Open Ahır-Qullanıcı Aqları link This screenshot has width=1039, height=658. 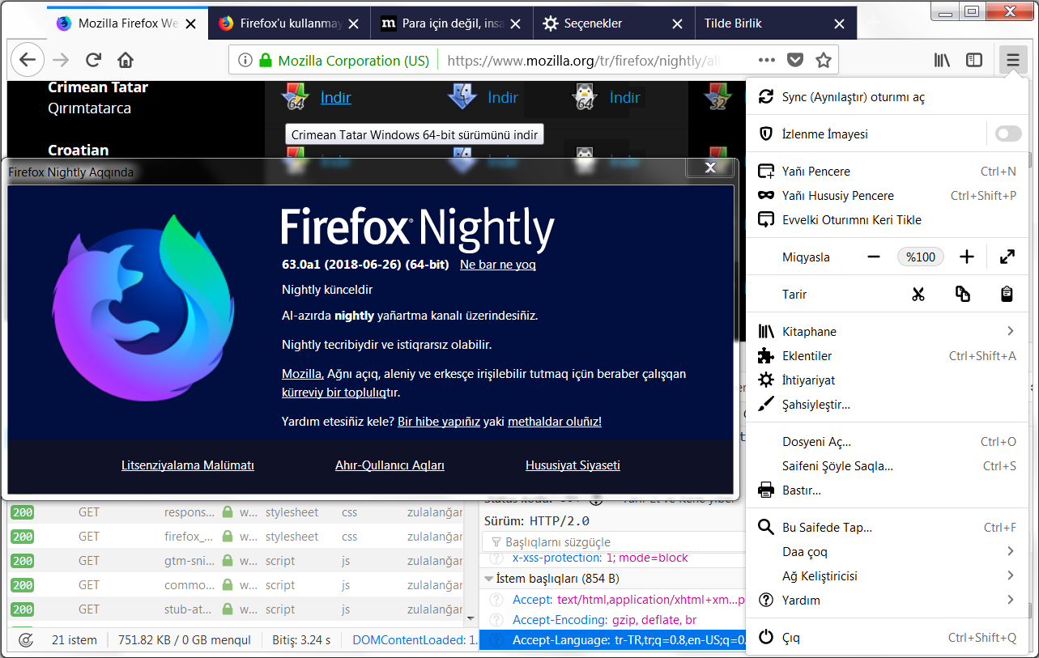[x=390, y=465]
